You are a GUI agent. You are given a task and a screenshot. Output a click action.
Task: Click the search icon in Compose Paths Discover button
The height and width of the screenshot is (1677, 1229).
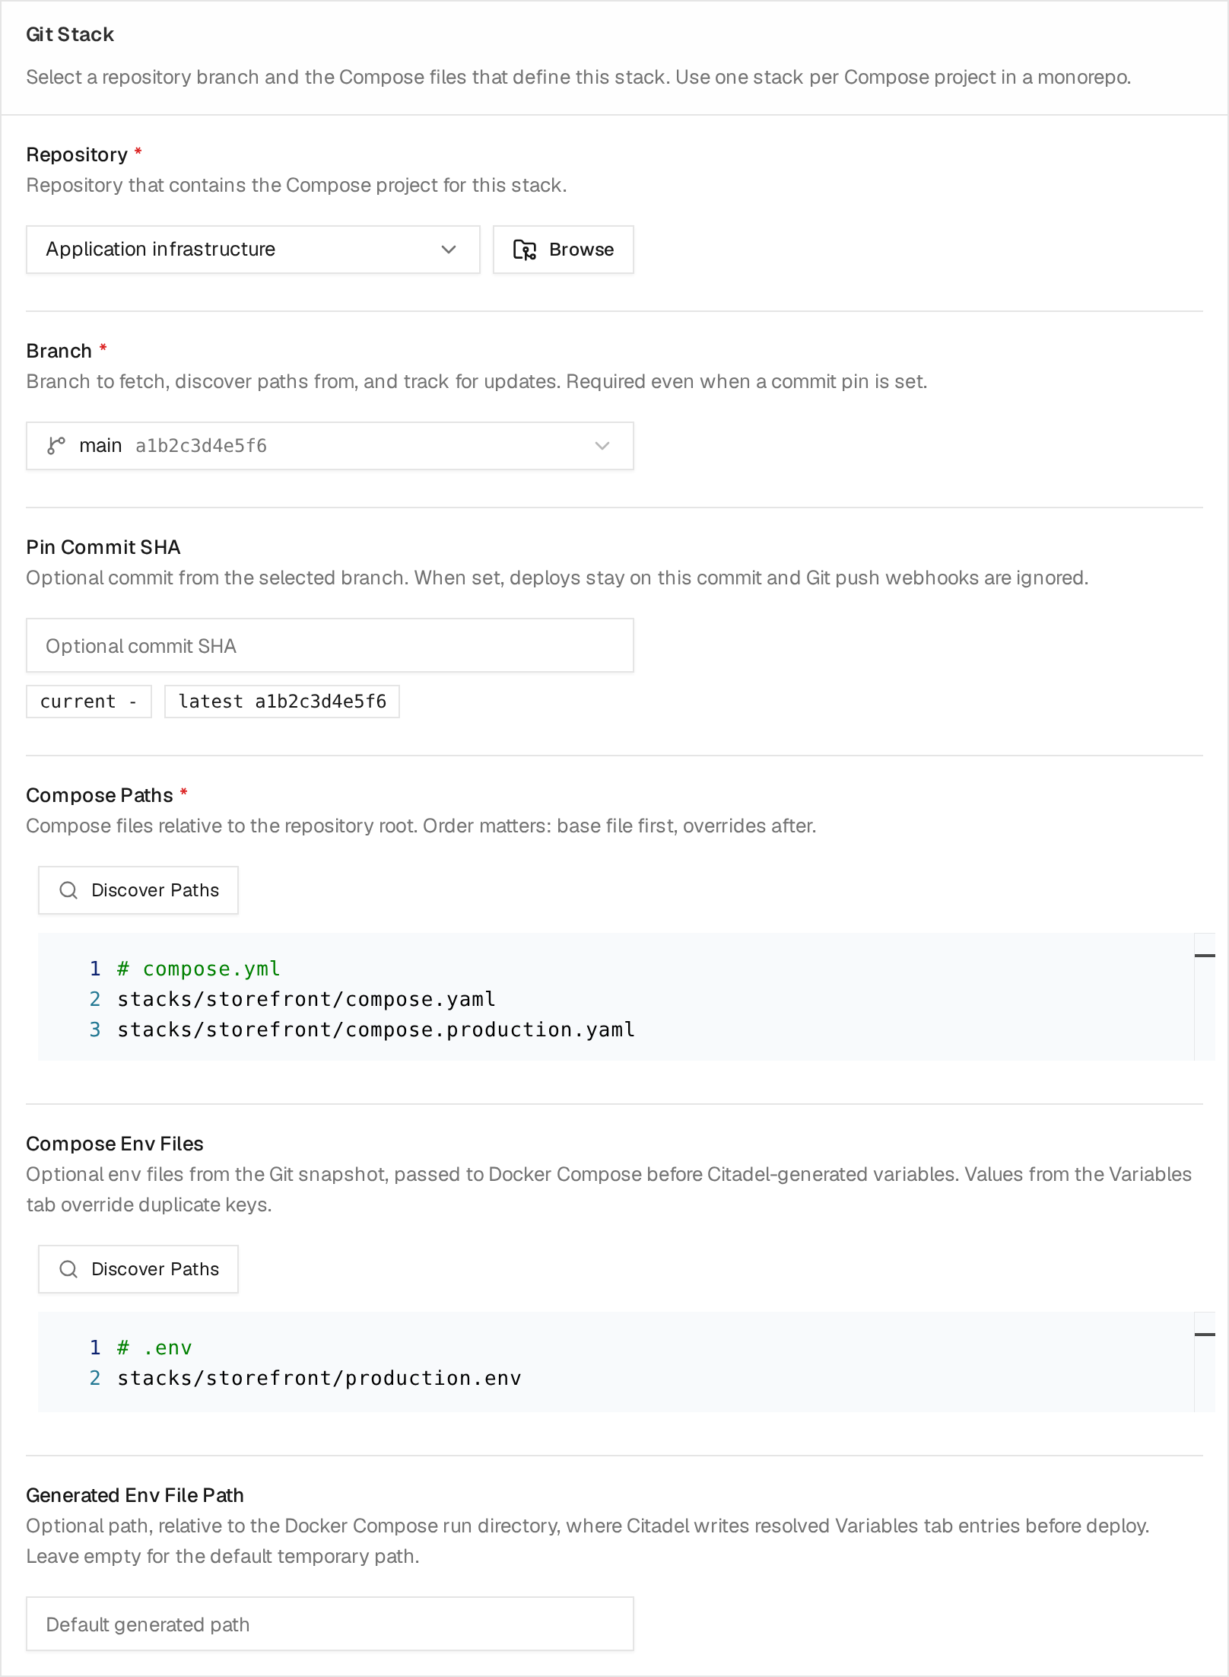[68, 890]
